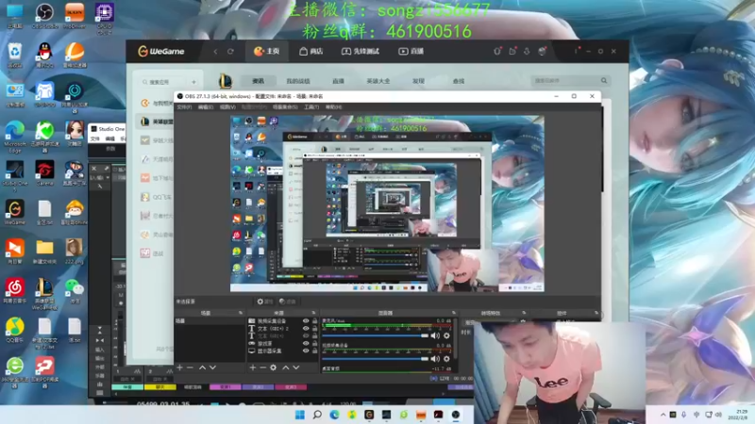Hide the video capture device source
The height and width of the screenshot is (424, 755).
(x=306, y=320)
